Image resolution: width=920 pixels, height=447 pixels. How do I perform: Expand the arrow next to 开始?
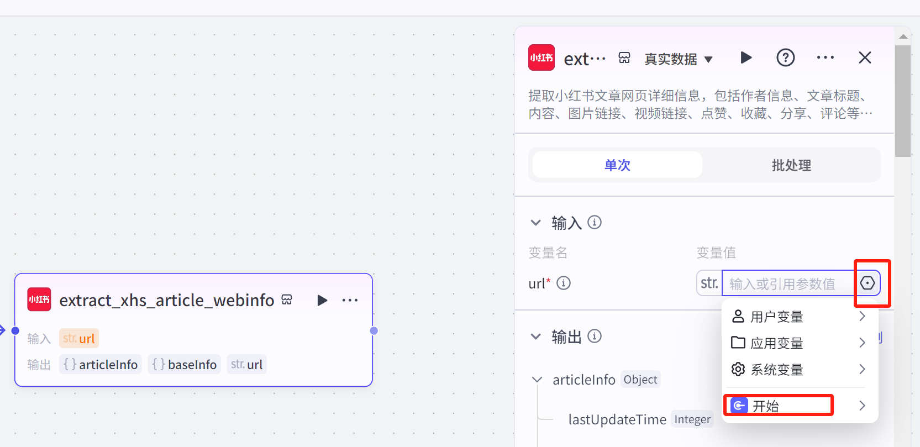(862, 406)
